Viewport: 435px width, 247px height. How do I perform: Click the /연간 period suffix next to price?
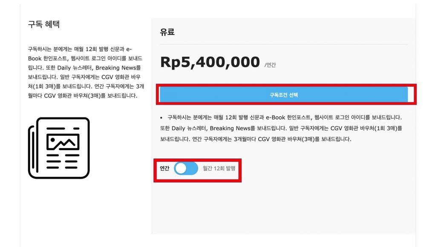point(271,65)
